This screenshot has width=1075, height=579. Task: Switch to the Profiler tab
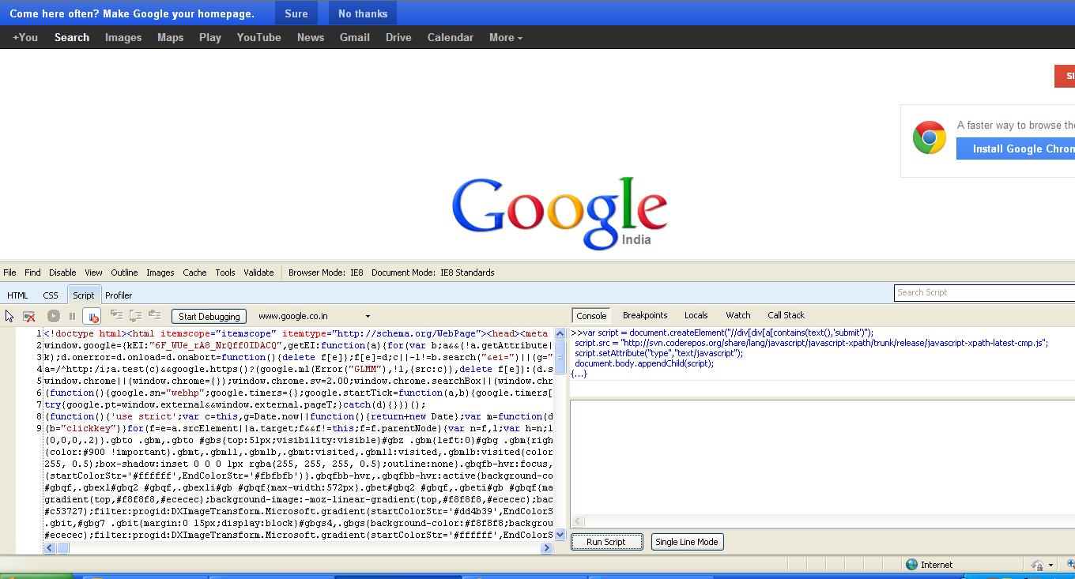tap(119, 295)
